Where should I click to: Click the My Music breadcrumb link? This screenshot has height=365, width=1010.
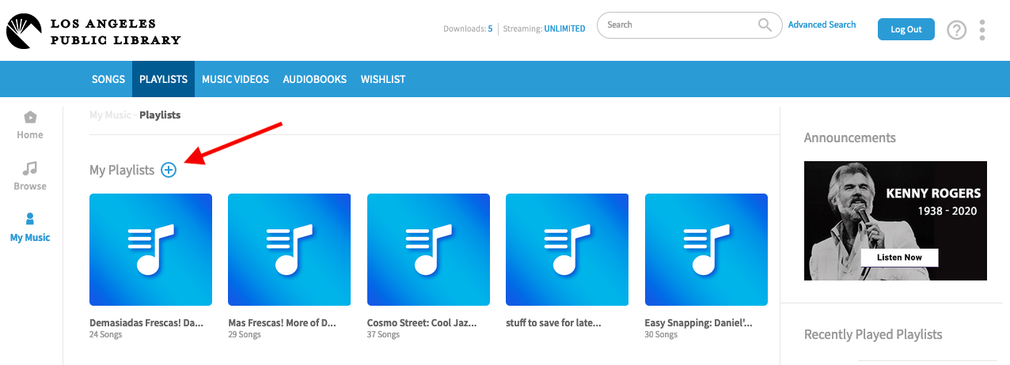coord(109,115)
